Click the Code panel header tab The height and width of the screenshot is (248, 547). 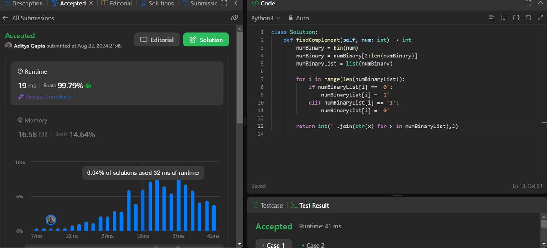coord(263,4)
